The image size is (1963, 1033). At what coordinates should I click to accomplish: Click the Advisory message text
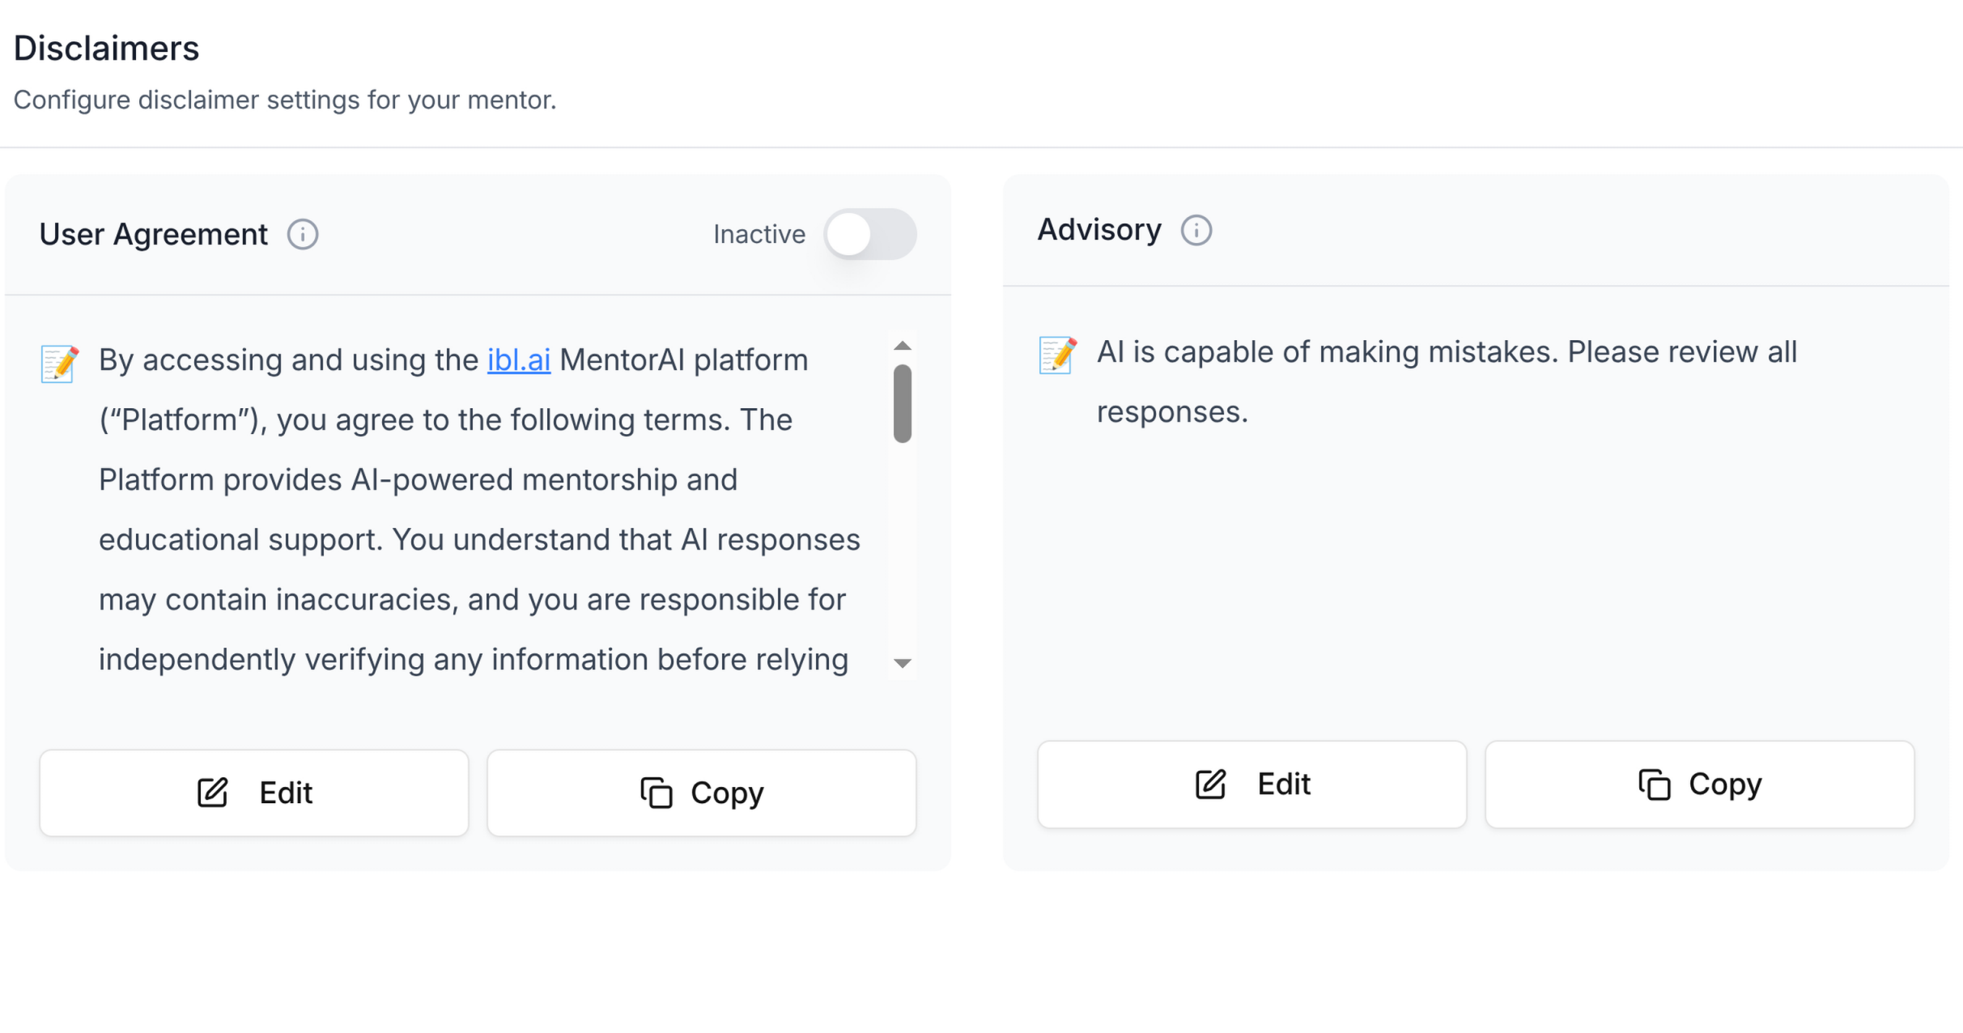(1447, 382)
